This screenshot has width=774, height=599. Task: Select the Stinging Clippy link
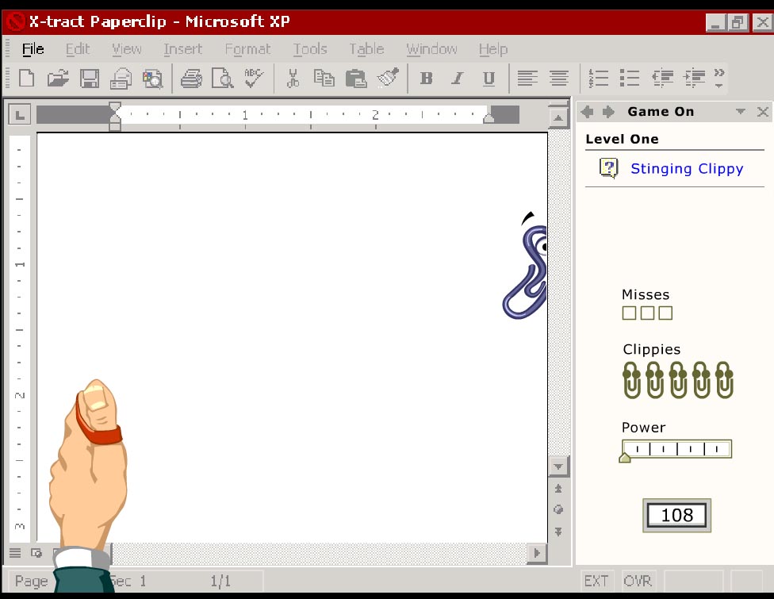coord(687,168)
